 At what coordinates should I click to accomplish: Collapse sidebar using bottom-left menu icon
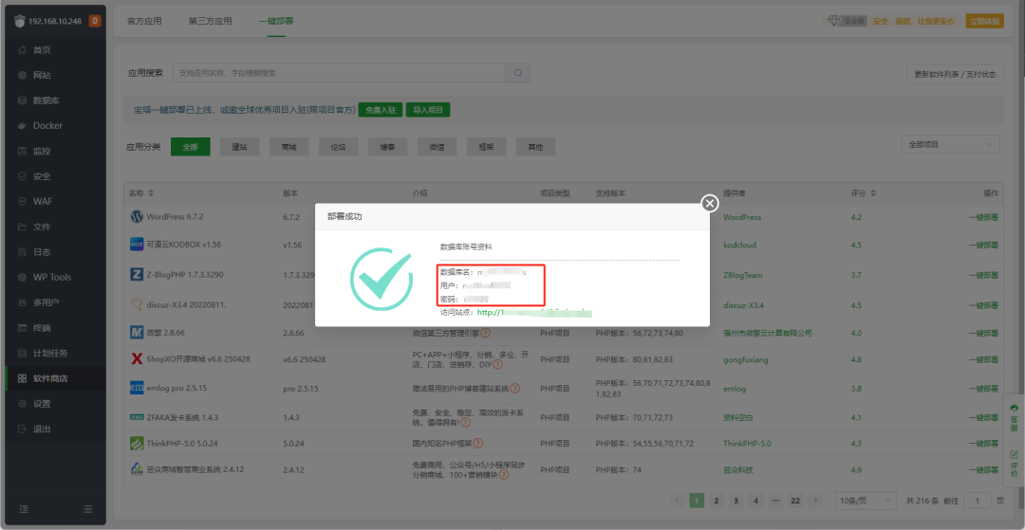(23, 508)
